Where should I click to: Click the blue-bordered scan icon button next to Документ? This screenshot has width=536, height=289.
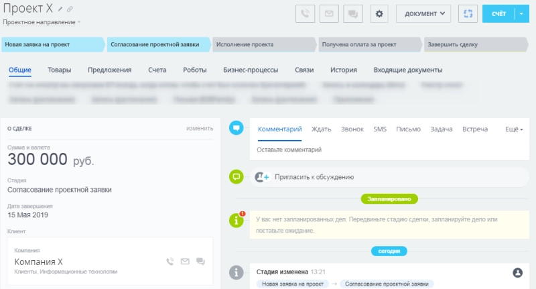coord(468,13)
